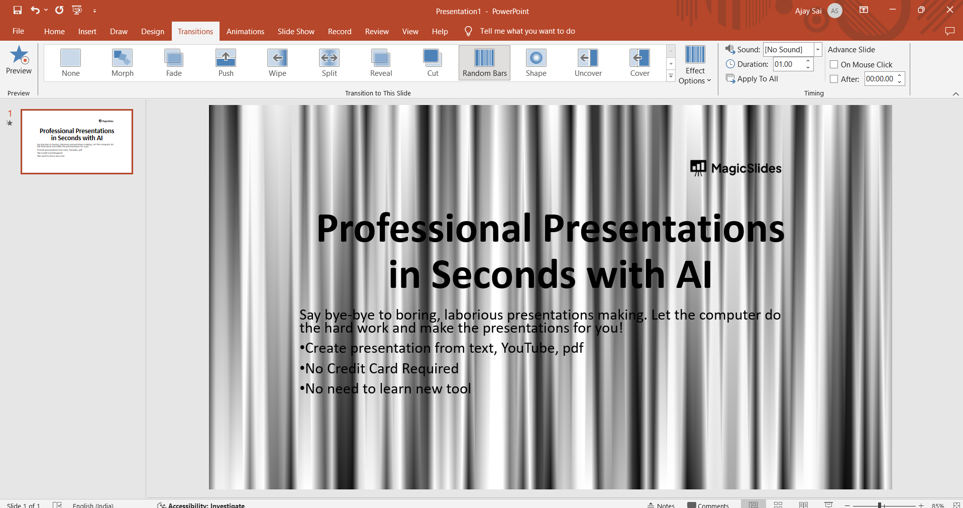Screen dimensions: 963x508
Task: Select the Shape transition icon
Action: tap(536, 58)
